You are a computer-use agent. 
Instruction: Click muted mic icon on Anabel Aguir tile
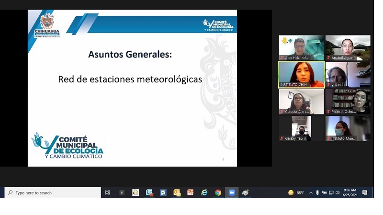[x=328, y=58]
